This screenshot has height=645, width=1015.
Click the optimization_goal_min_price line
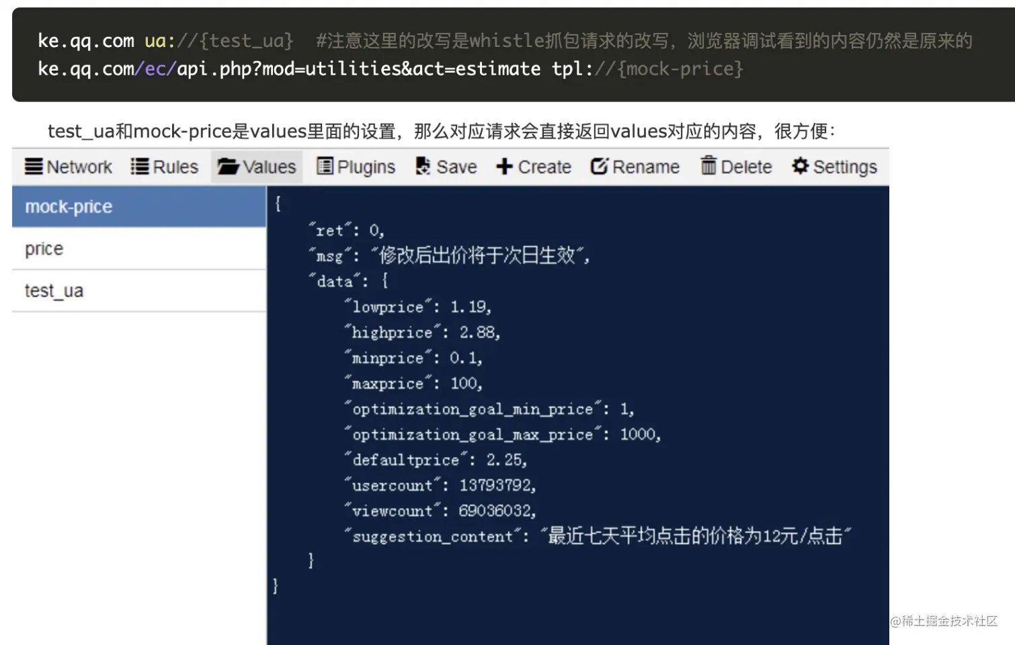(x=489, y=409)
